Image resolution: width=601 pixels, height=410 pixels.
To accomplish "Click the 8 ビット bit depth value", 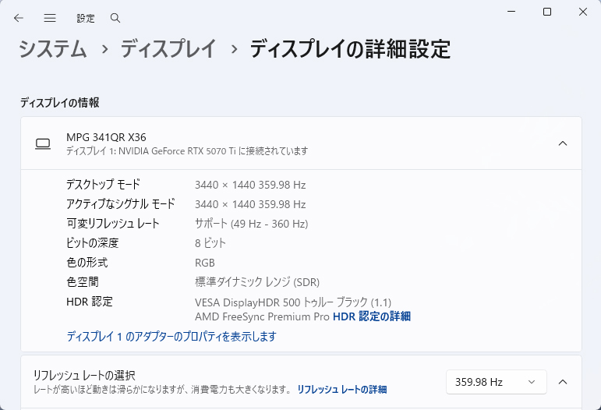I will click(210, 243).
